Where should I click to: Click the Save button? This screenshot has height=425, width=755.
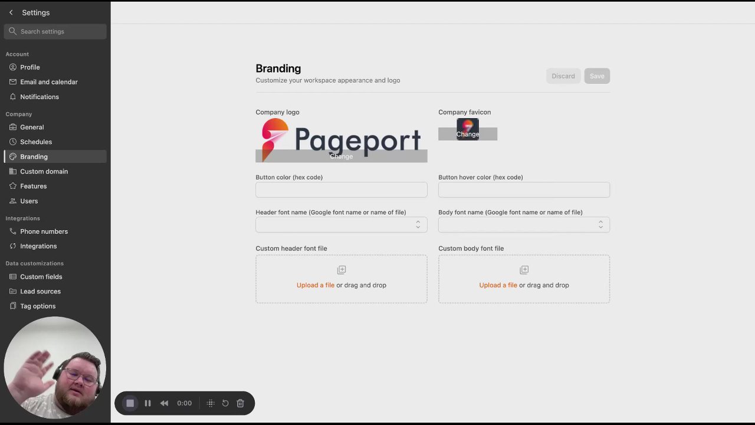(x=597, y=76)
